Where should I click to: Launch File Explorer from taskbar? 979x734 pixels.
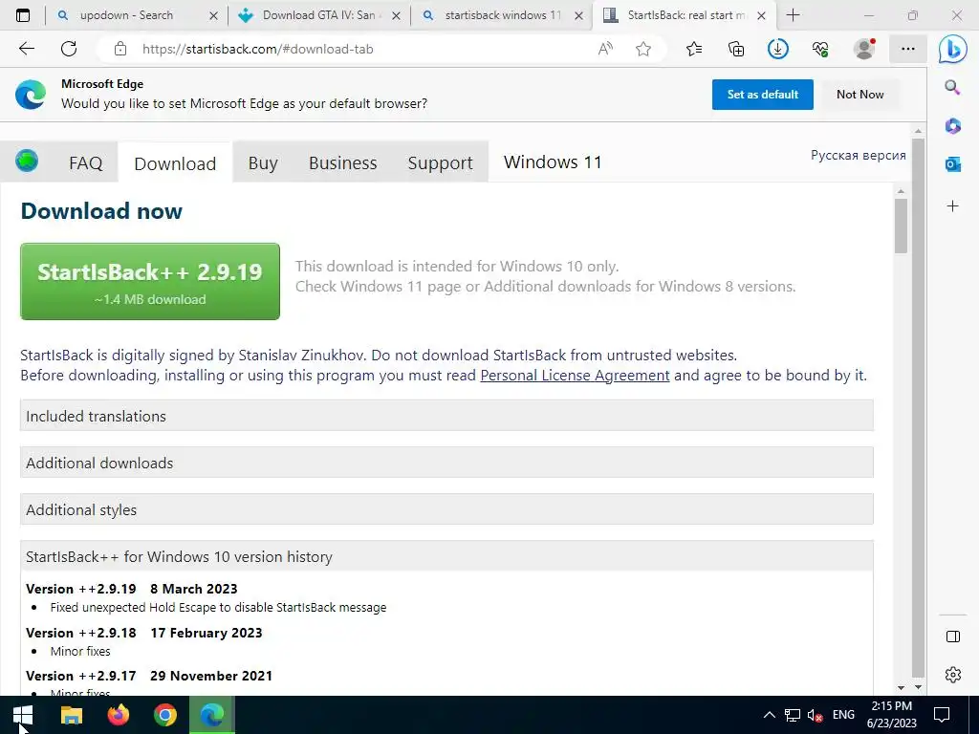click(x=71, y=715)
